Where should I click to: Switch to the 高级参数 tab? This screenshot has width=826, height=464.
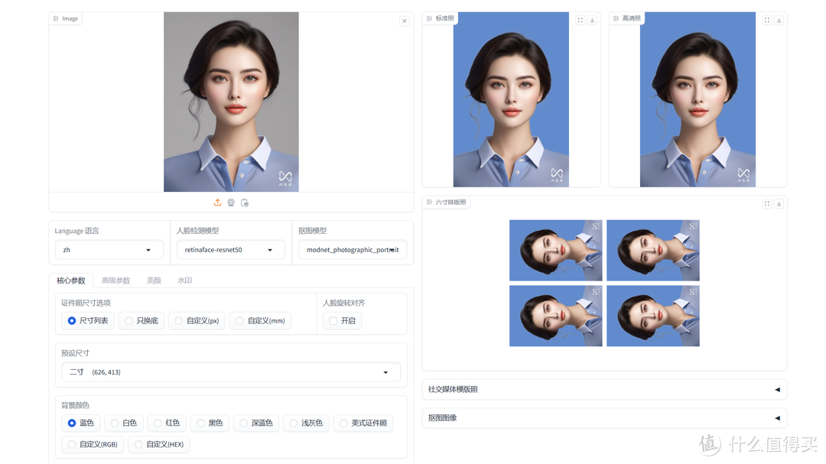[115, 281]
